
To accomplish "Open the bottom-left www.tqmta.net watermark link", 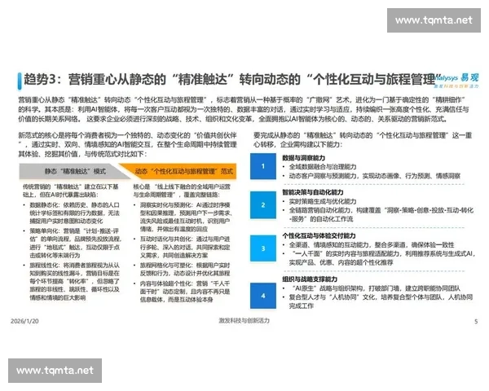I will [x=55, y=371].
